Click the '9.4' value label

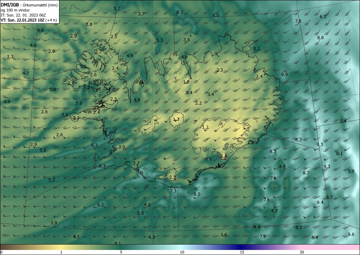click(x=320, y=202)
